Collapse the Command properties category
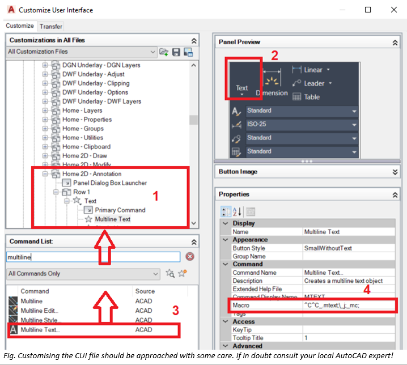407x365 pixels. point(226,264)
